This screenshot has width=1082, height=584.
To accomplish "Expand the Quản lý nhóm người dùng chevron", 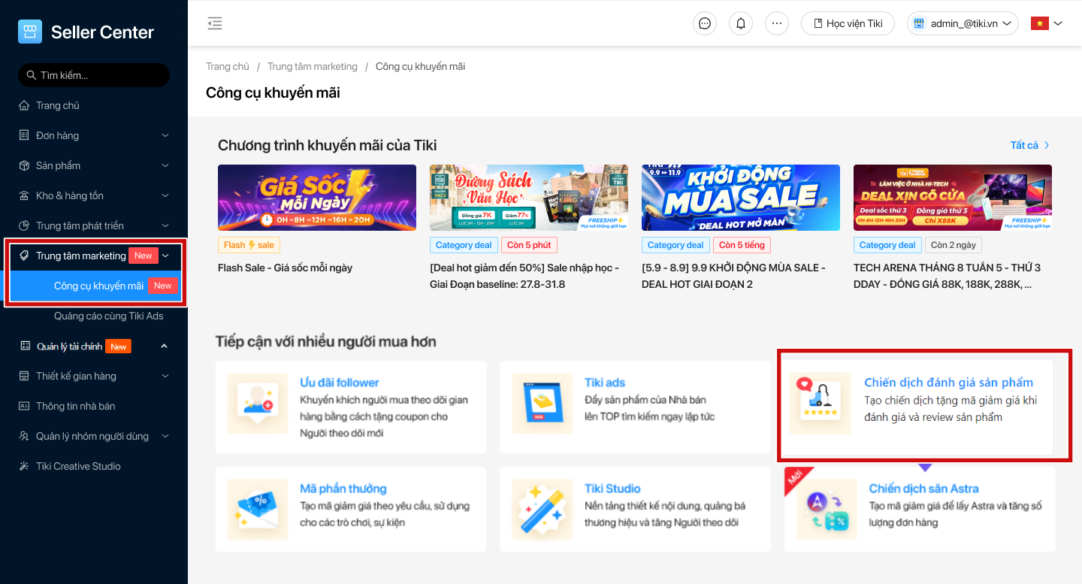I will (165, 436).
